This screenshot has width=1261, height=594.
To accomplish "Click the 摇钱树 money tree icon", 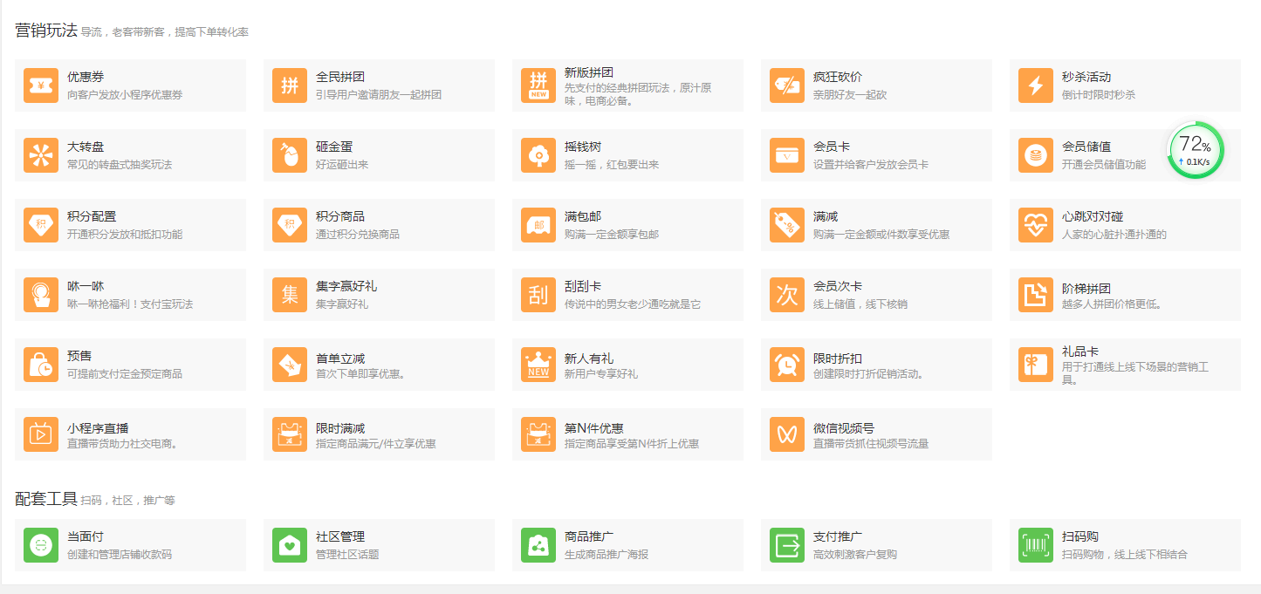I will tap(538, 155).
